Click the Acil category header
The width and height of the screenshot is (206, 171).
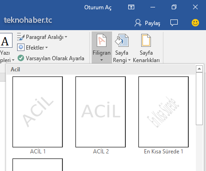click(101, 70)
